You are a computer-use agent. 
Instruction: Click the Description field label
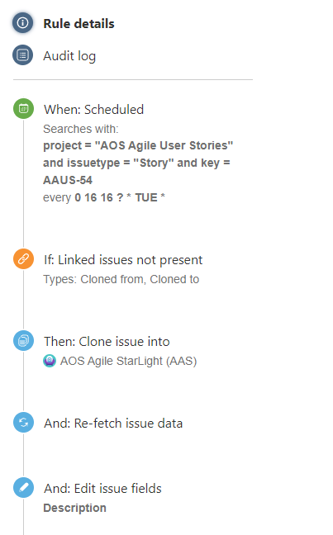(75, 508)
